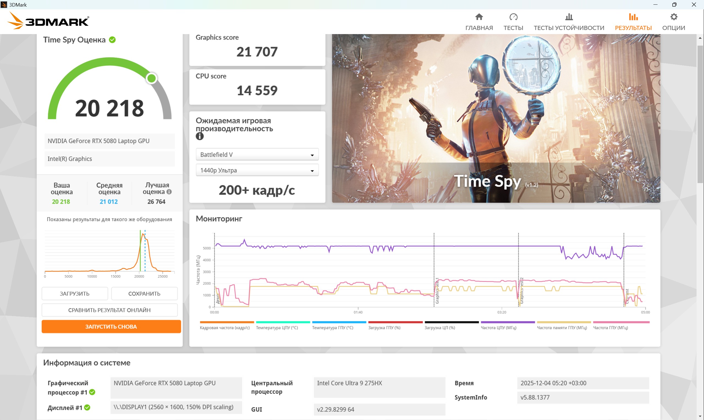
Task: Toggle the Частота ГПУ legend series
Action: coord(621,325)
